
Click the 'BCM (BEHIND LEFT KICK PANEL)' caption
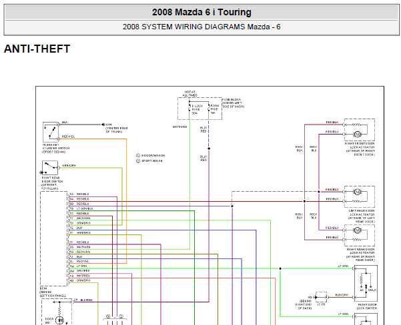53,292
